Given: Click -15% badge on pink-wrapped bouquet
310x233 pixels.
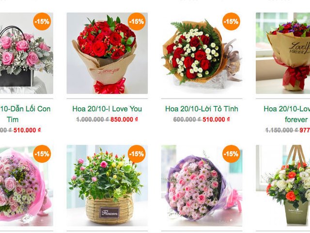Looking at the screenshot, I should [42, 154].
